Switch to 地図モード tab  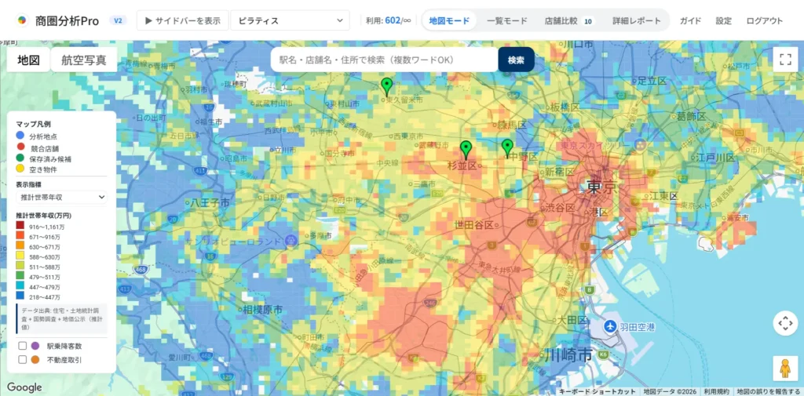(x=449, y=21)
